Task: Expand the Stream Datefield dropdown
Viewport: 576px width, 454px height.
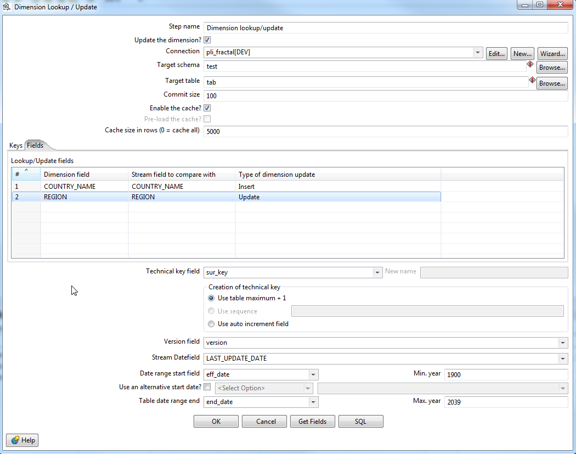Action: [563, 358]
